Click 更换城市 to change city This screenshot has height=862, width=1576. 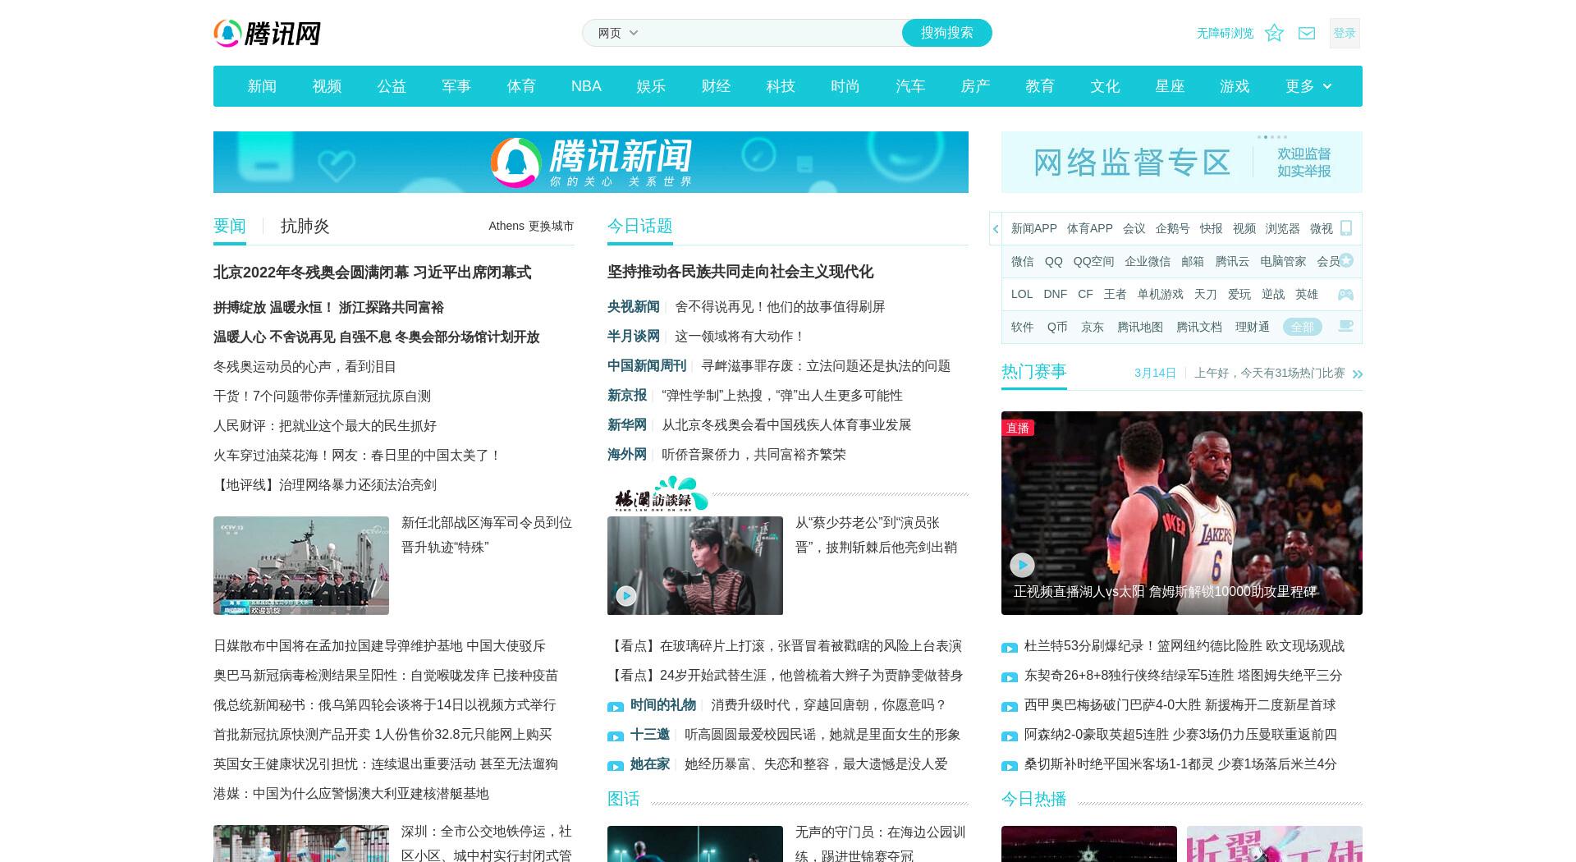point(551,226)
